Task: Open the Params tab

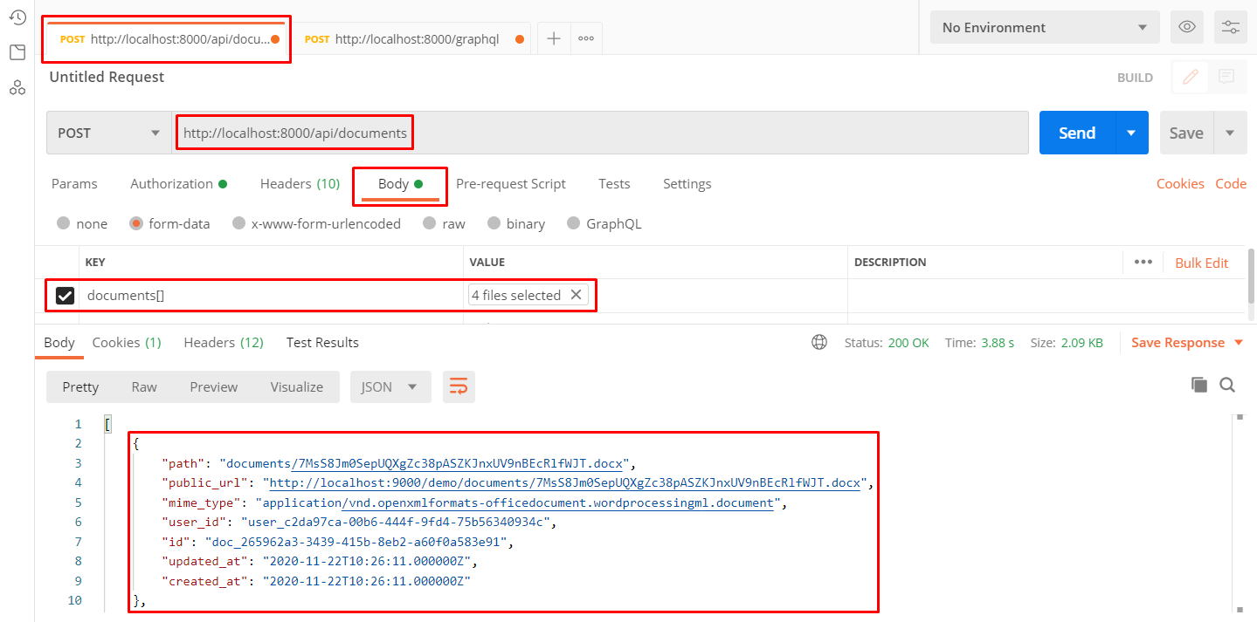Action: click(x=74, y=183)
